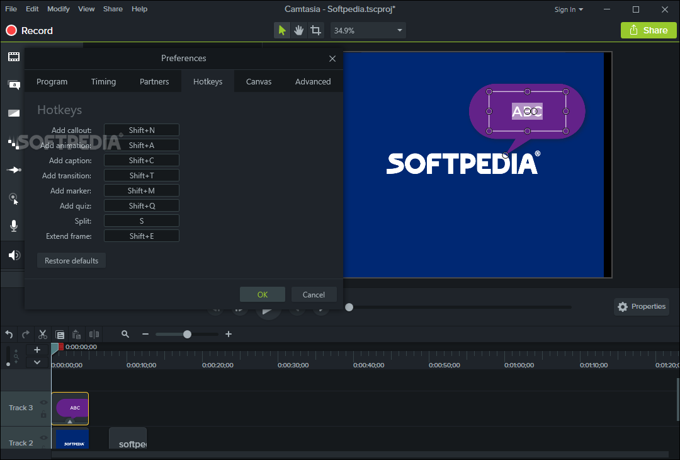The width and height of the screenshot is (680, 460).
Task: Click the timeline zoom slider handle
Action: coord(187,334)
